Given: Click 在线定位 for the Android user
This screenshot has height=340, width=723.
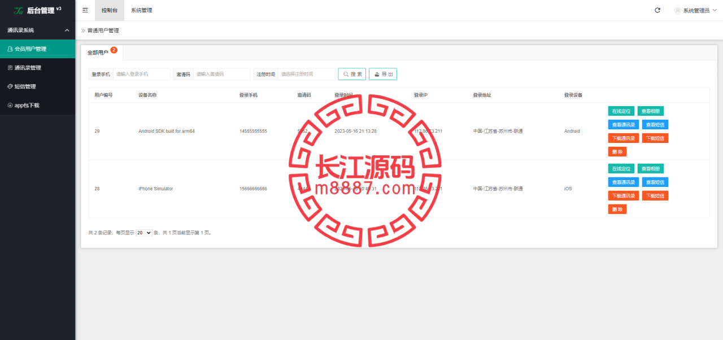Looking at the screenshot, I should tap(621, 111).
